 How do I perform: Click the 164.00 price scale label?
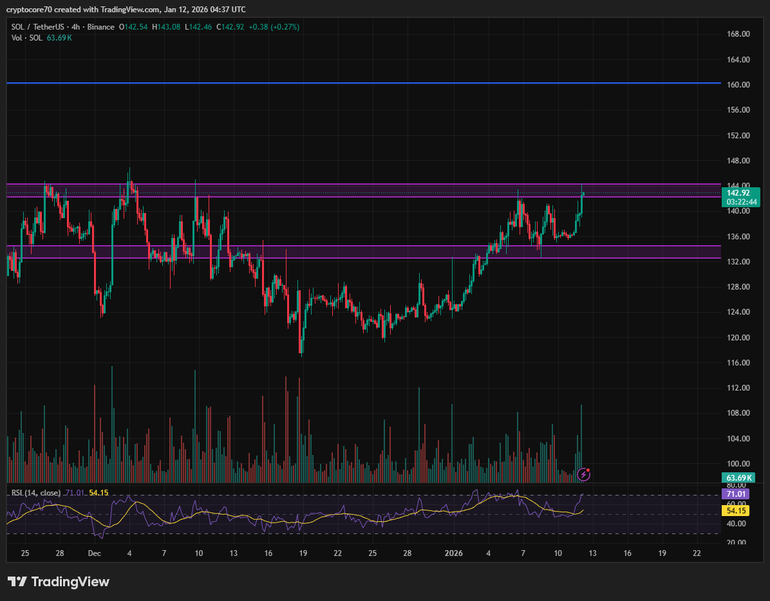pos(738,59)
